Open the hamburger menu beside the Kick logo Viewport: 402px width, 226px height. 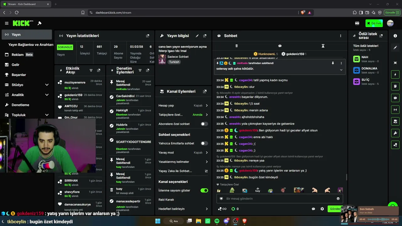(7, 23)
